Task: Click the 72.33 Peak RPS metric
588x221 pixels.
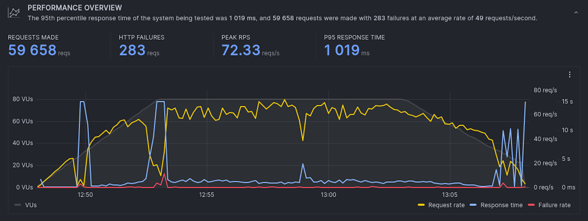Action: [x=241, y=50]
